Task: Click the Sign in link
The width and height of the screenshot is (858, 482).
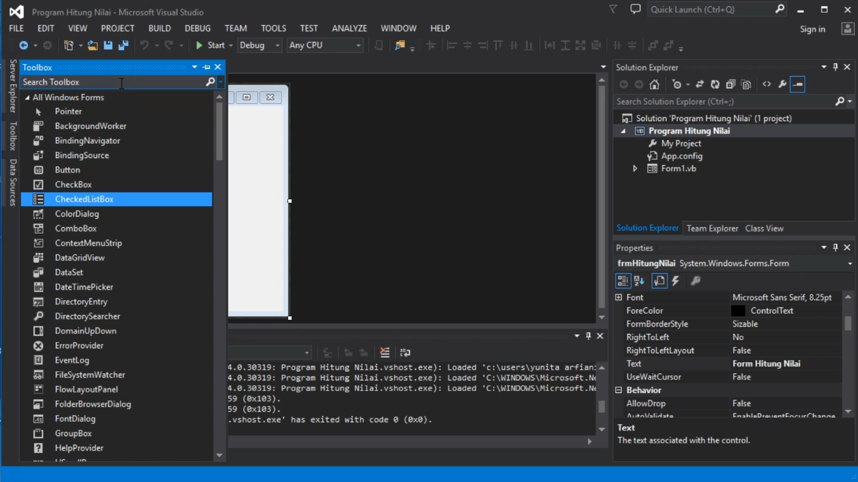Action: coord(813,29)
